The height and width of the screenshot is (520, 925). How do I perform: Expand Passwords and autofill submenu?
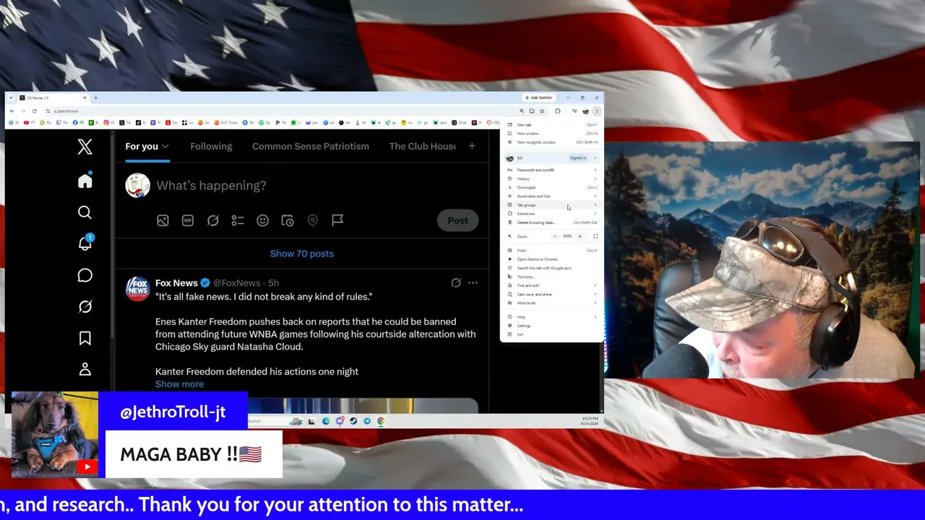551,170
